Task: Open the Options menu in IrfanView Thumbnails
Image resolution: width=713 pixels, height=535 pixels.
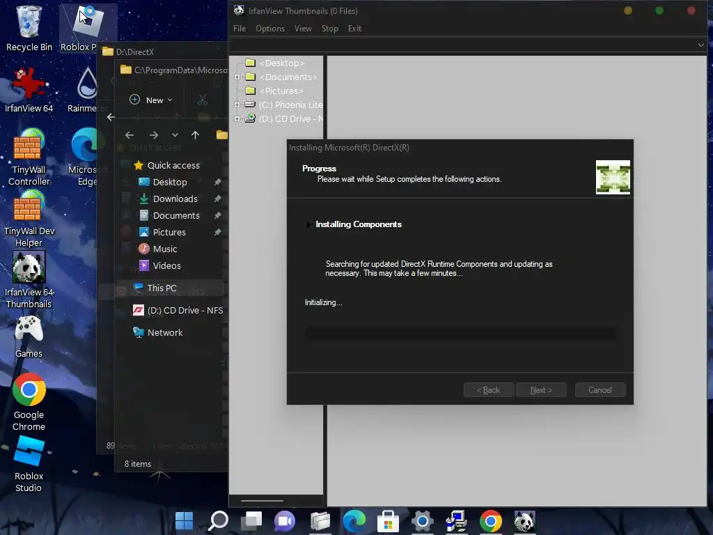Action: [x=270, y=29]
